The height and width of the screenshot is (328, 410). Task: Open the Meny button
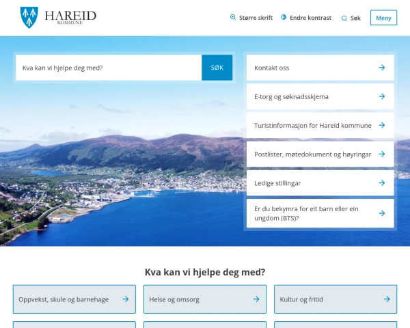point(383,18)
